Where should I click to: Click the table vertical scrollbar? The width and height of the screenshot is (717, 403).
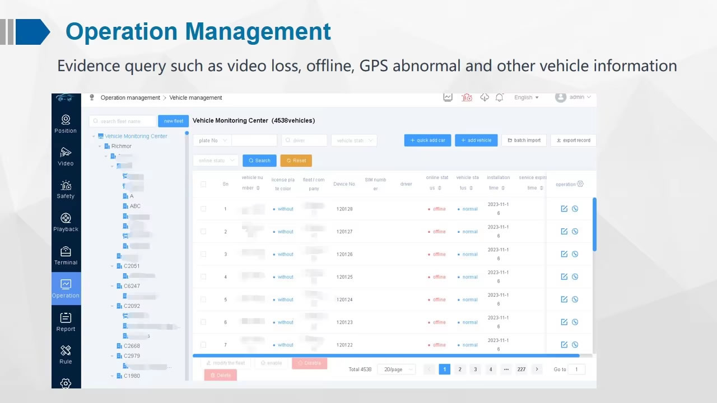(594, 224)
